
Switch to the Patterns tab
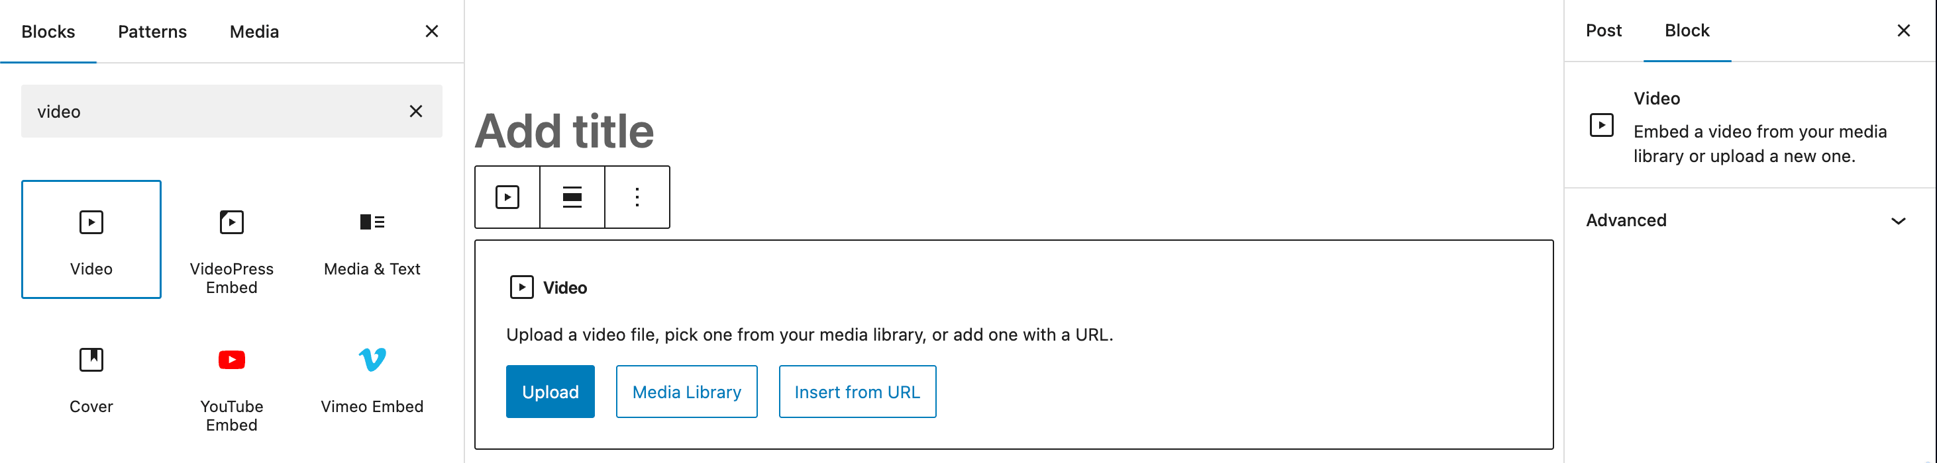(152, 32)
